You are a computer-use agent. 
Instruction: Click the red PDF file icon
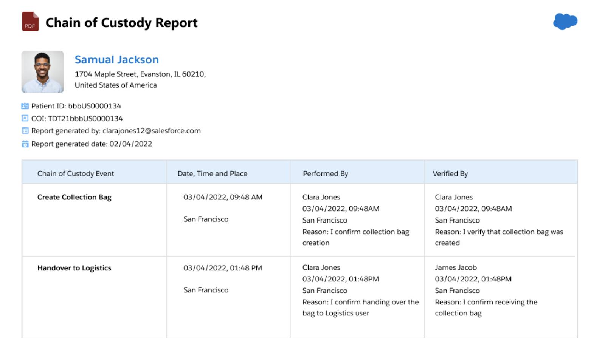30,22
